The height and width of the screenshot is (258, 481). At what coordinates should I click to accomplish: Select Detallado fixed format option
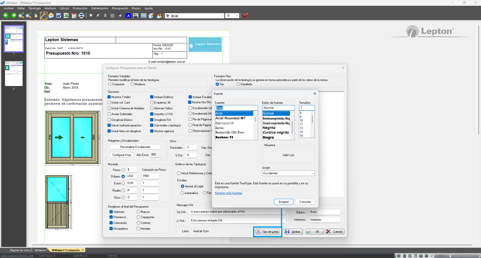pyautogui.click(x=238, y=84)
